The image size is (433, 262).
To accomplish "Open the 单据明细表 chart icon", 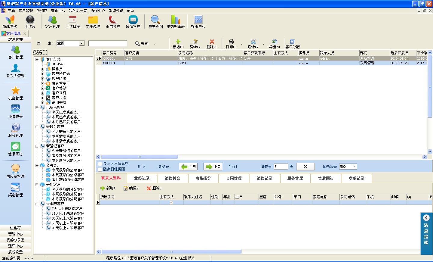I will (176, 22).
